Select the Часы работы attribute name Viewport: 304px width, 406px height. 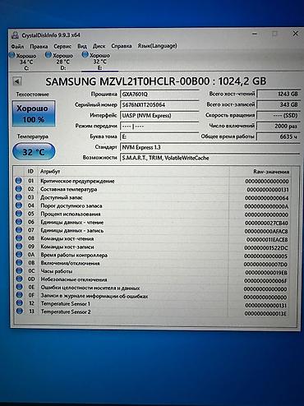(x=57, y=271)
